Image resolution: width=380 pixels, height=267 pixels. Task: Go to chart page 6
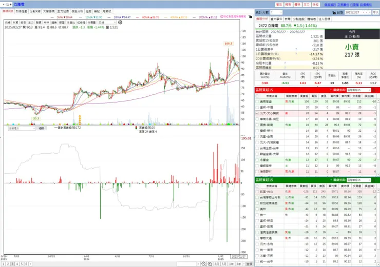[26, 264]
